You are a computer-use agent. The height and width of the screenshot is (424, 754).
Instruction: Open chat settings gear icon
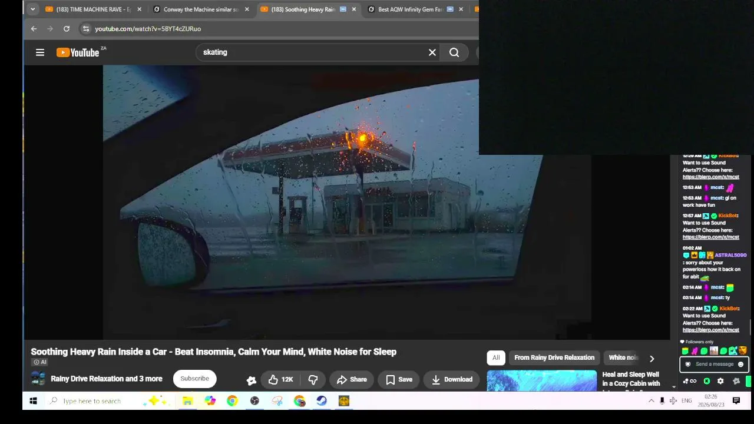coord(720,381)
